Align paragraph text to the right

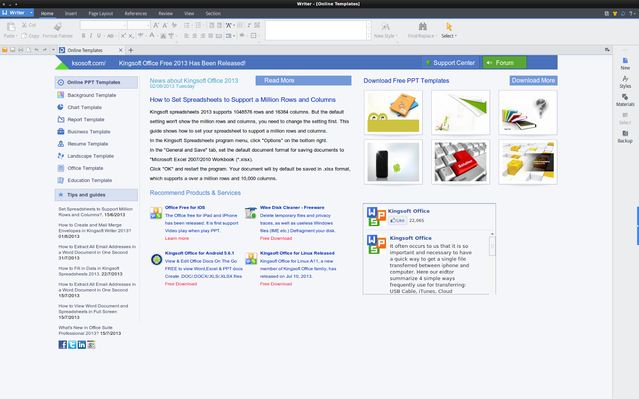[202, 36]
